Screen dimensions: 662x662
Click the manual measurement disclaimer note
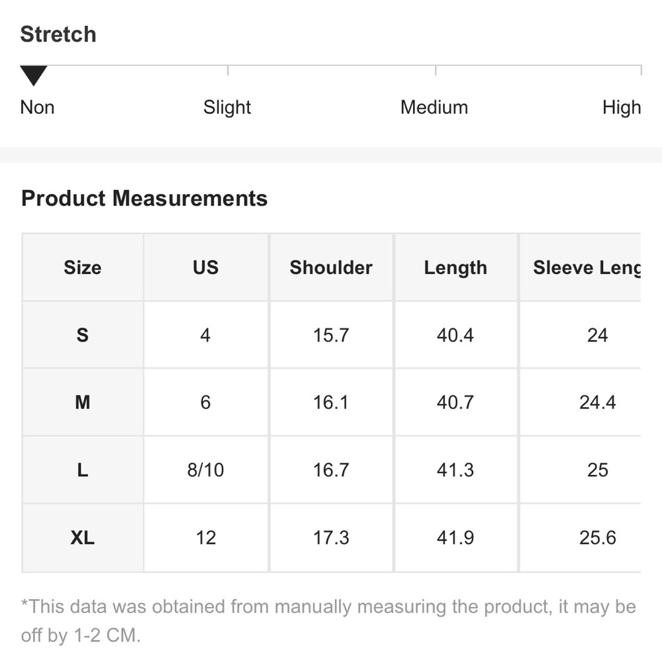click(x=328, y=621)
